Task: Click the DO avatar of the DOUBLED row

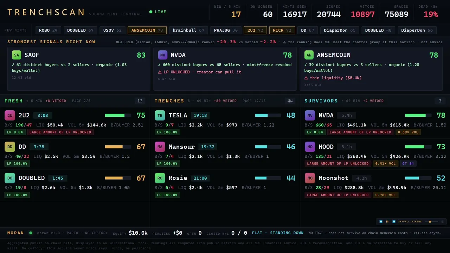Action: (x=10, y=178)
